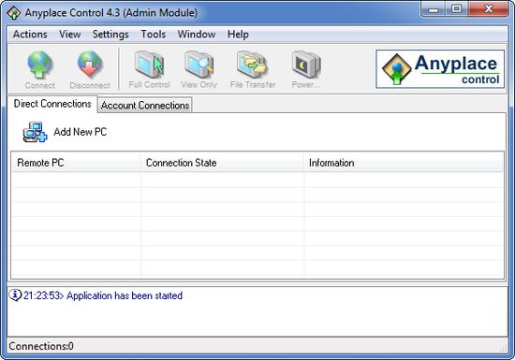Open the Window menu
Viewport: 515px width, 360px height.
pyautogui.click(x=197, y=34)
